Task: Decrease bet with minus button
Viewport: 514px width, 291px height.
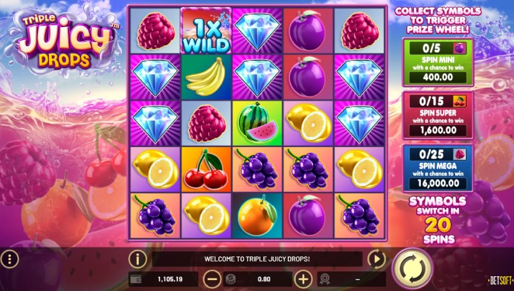Action: coord(212,279)
